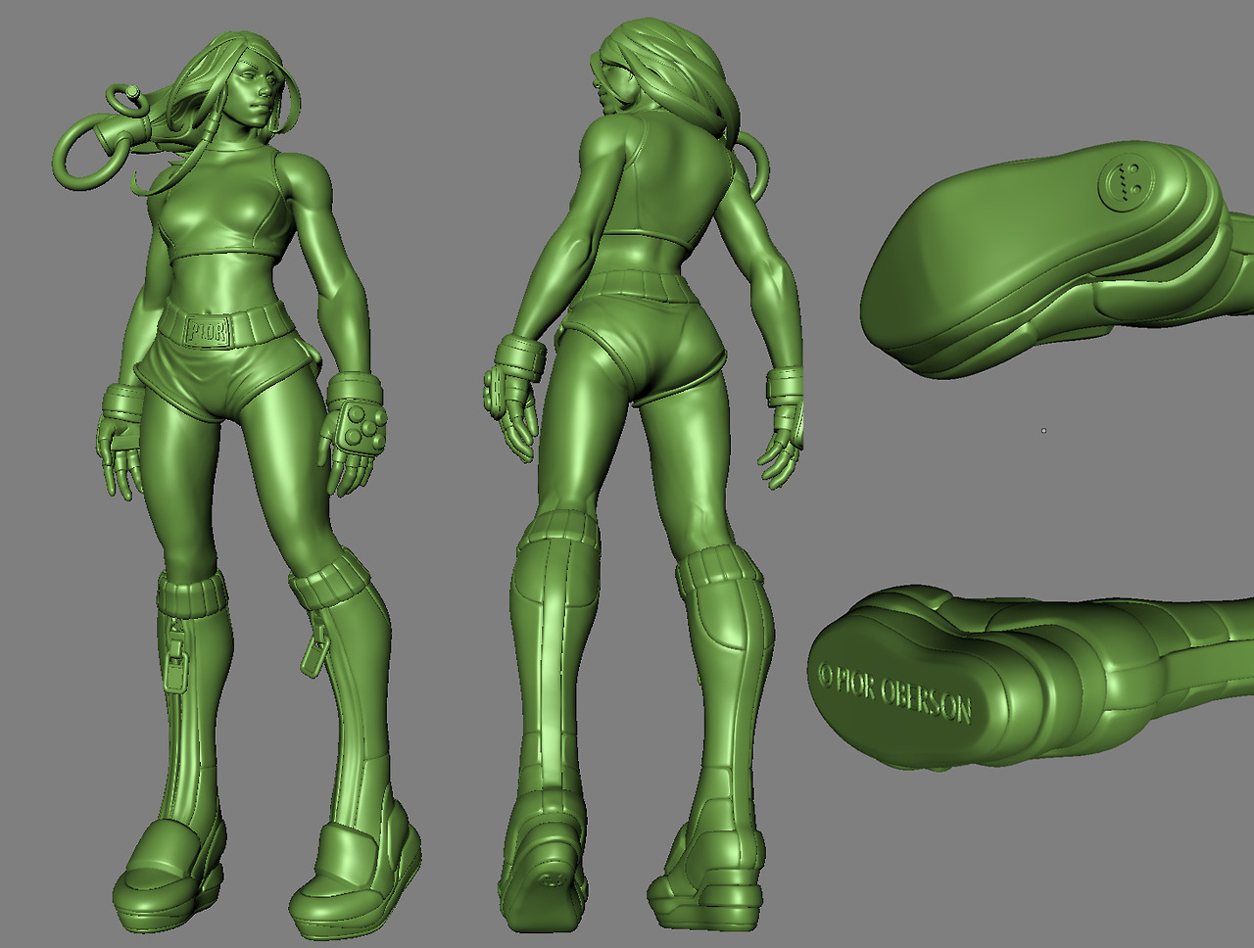Viewport: 1254px width, 948px height.
Task: Click the back view figure's belt
Action: point(632,286)
